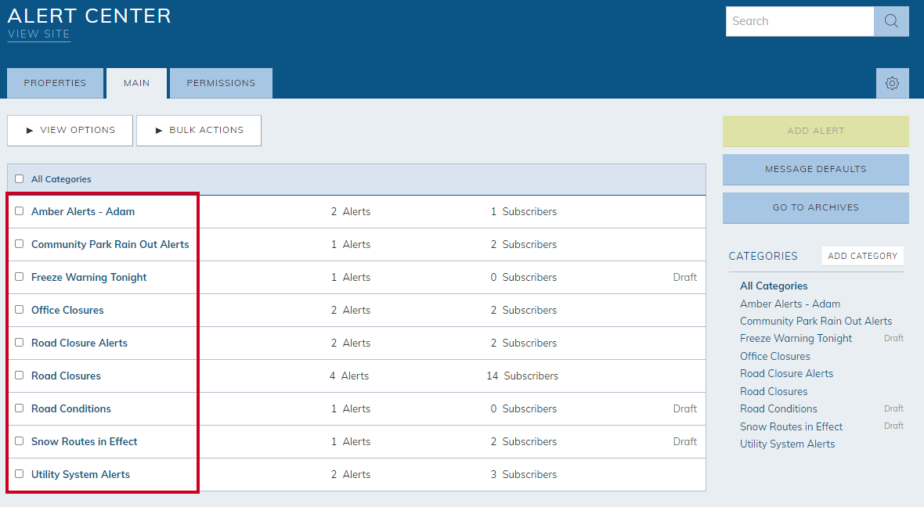924x507 pixels.
Task: Open Road Conditions in main list
Action: (71, 408)
